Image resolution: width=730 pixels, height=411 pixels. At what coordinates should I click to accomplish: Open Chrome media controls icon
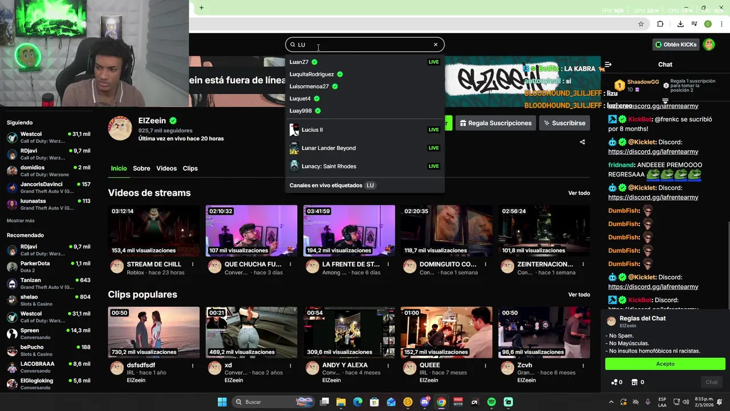click(x=694, y=24)
